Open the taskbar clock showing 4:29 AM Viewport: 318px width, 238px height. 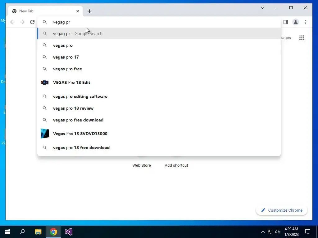pyautogui.click(x=291, y=232)
